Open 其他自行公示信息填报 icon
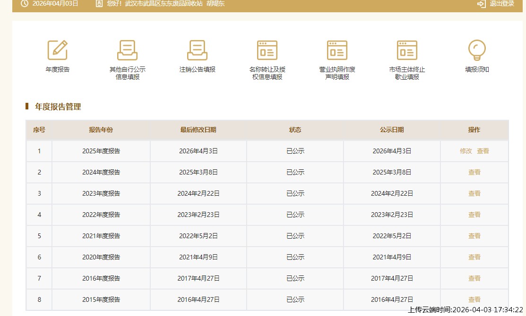Viewport: 526px width, 316px height. click(x=127, y=50)
